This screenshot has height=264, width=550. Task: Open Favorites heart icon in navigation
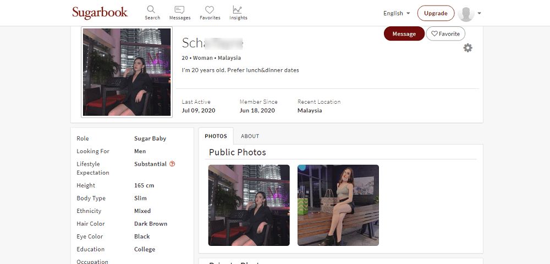[210, 10]
